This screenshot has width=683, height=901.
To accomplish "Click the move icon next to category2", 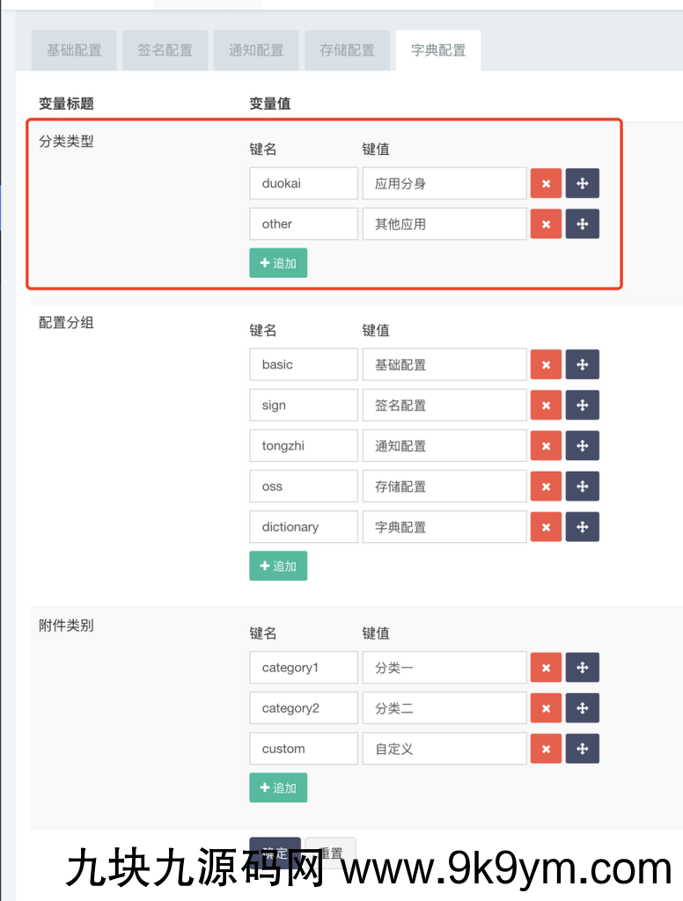I will (582, 707).
